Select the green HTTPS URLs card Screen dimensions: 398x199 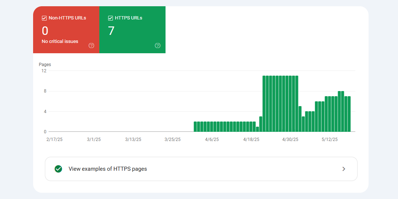coord(132,30)
